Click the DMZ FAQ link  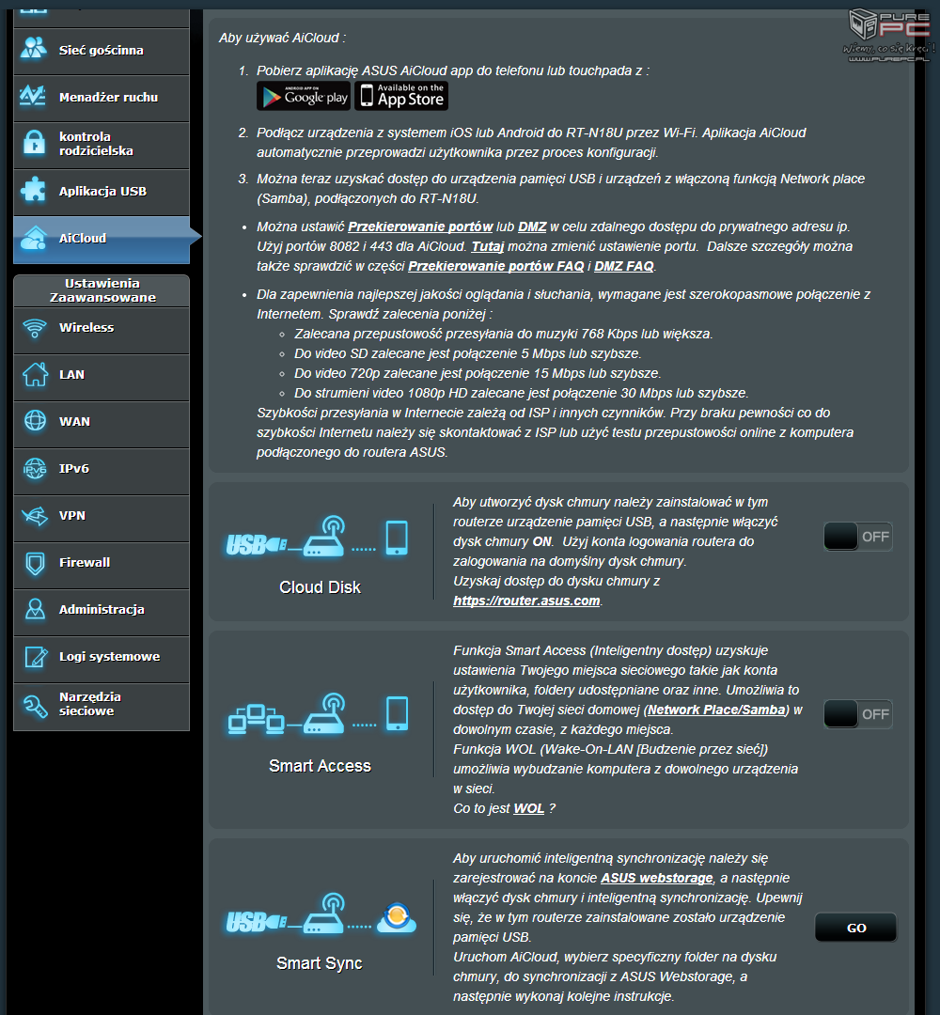click(624, 266)
